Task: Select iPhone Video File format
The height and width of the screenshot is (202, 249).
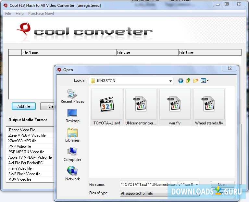Action: pyautogui.click(x=30, y=130)
